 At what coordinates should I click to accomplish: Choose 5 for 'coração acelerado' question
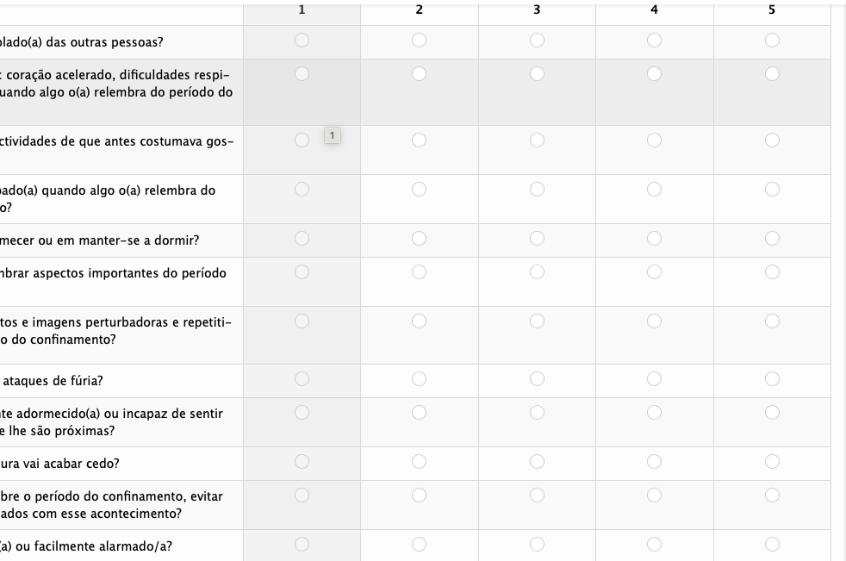pos(772,74)
